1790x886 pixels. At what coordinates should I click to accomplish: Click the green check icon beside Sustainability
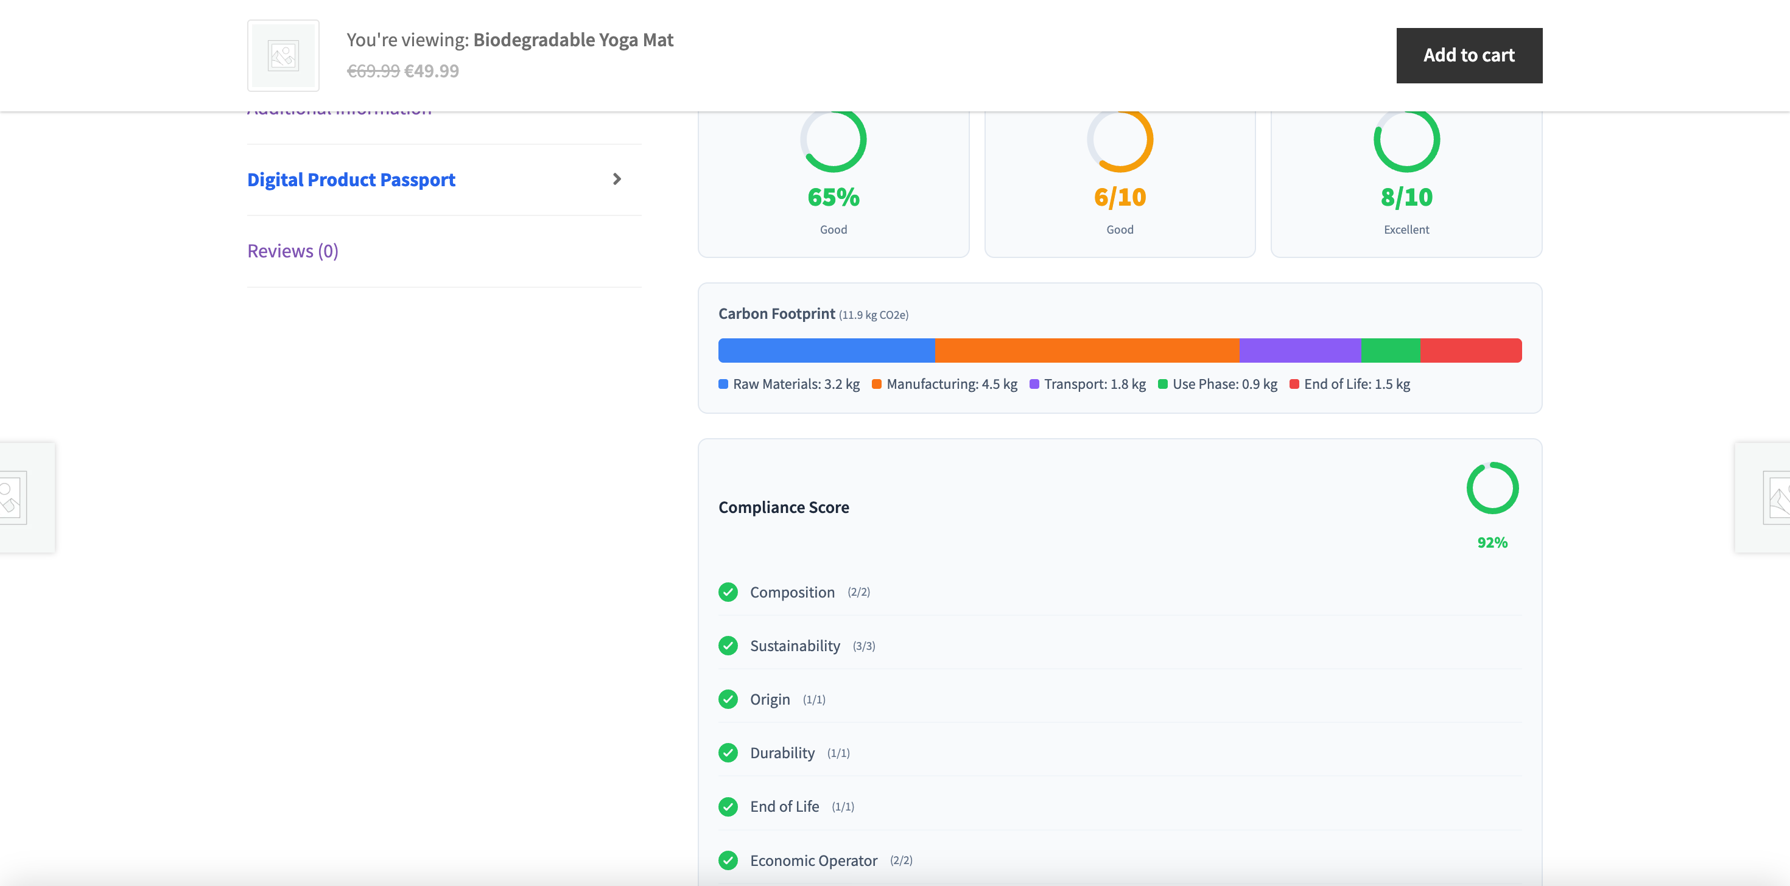pyautogui.click(x=728, y=646)
